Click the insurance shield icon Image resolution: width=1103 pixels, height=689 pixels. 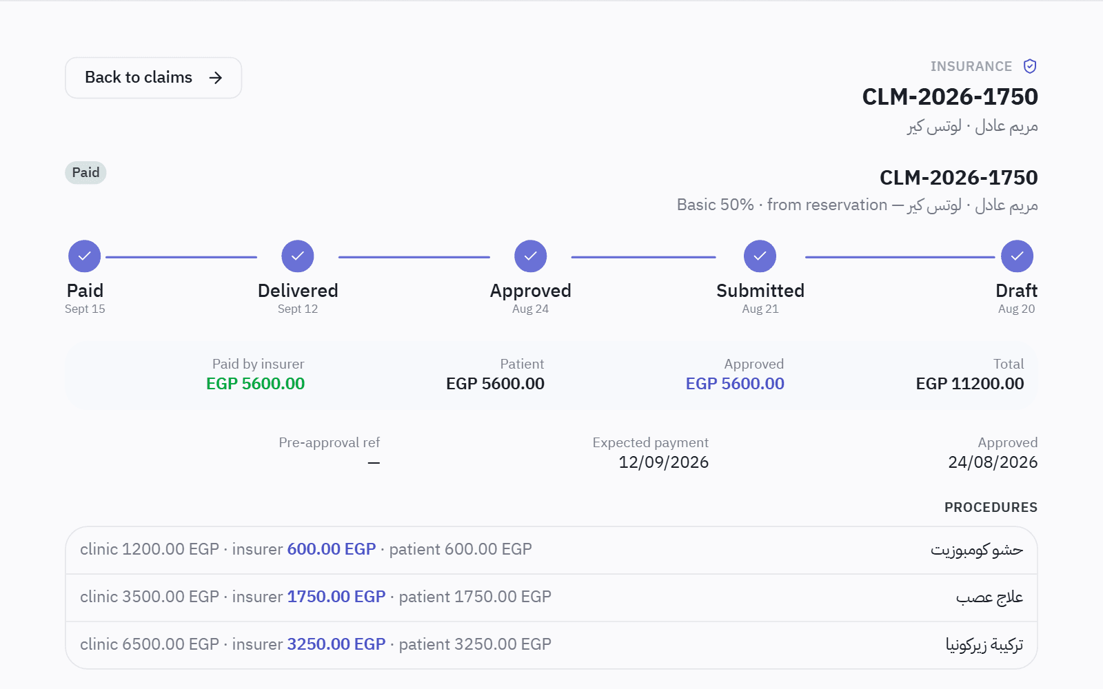pos(1030,66)
